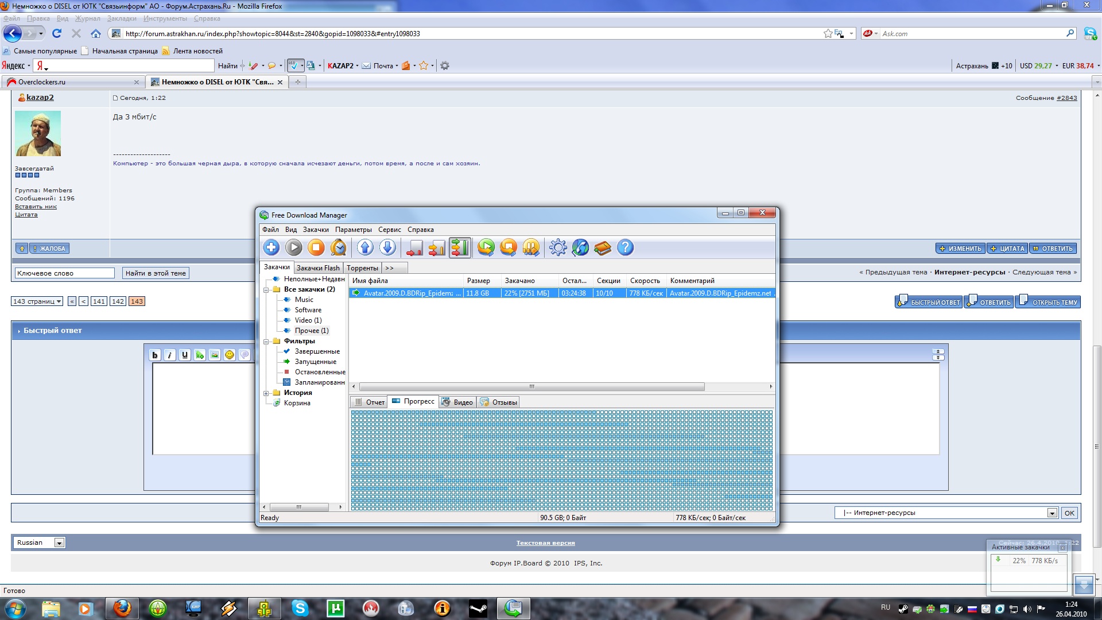Switch to medium traffic usage mode
Image resolution: width=1102 pixels, height=620 pixels.
tap(437, 247)
